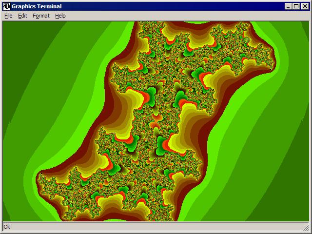This screenshot has width=312, height=234.
Task: Open the Format menu
Action: pos(41,16)
